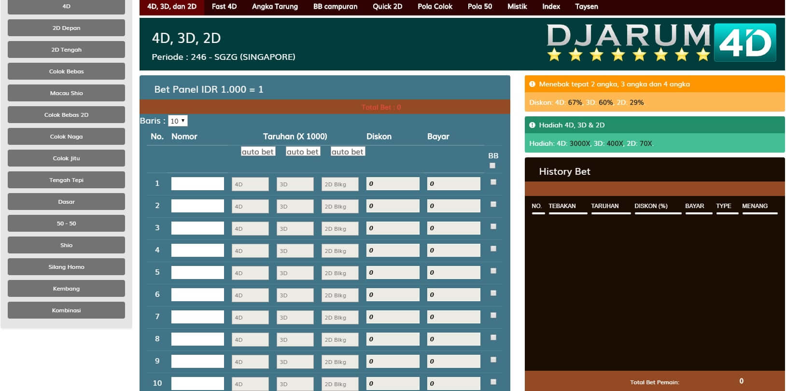
Task: Click the Total Bet Pemain label
Action: pos(654,382)
